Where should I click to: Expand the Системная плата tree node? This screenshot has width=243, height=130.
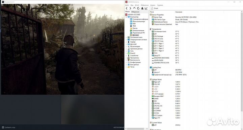tap(126, 37)
